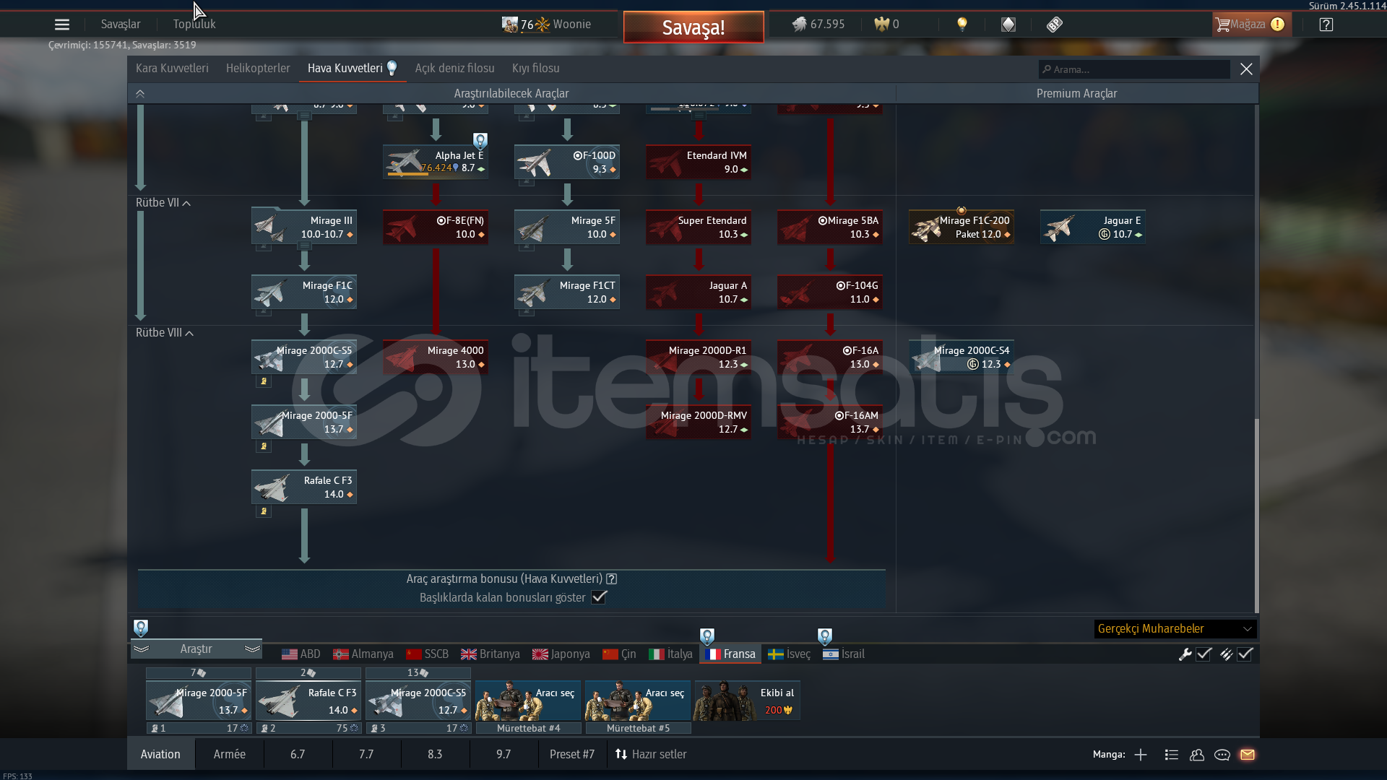The width and height of the screenshot is (1387, 780).
Task: Click the ammo auto-refill slashes icon
Action: pyautogui.click(x=1226, y=654)
